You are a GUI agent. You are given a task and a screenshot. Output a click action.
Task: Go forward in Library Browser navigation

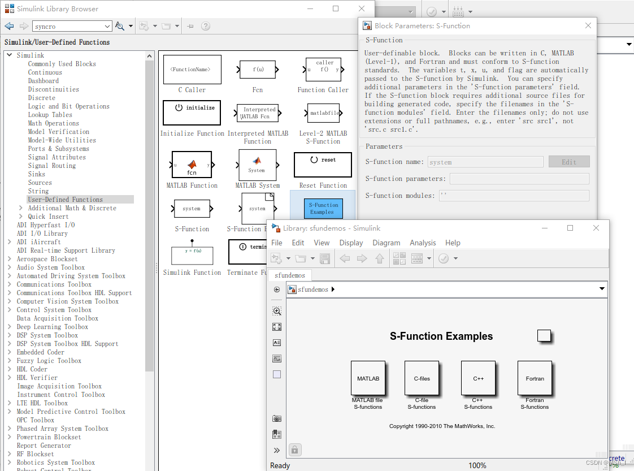(24, 27)
